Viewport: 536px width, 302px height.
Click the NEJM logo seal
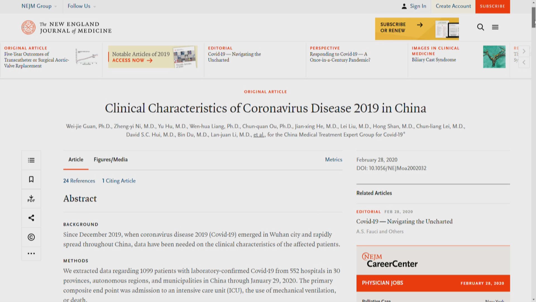[28, 27]
